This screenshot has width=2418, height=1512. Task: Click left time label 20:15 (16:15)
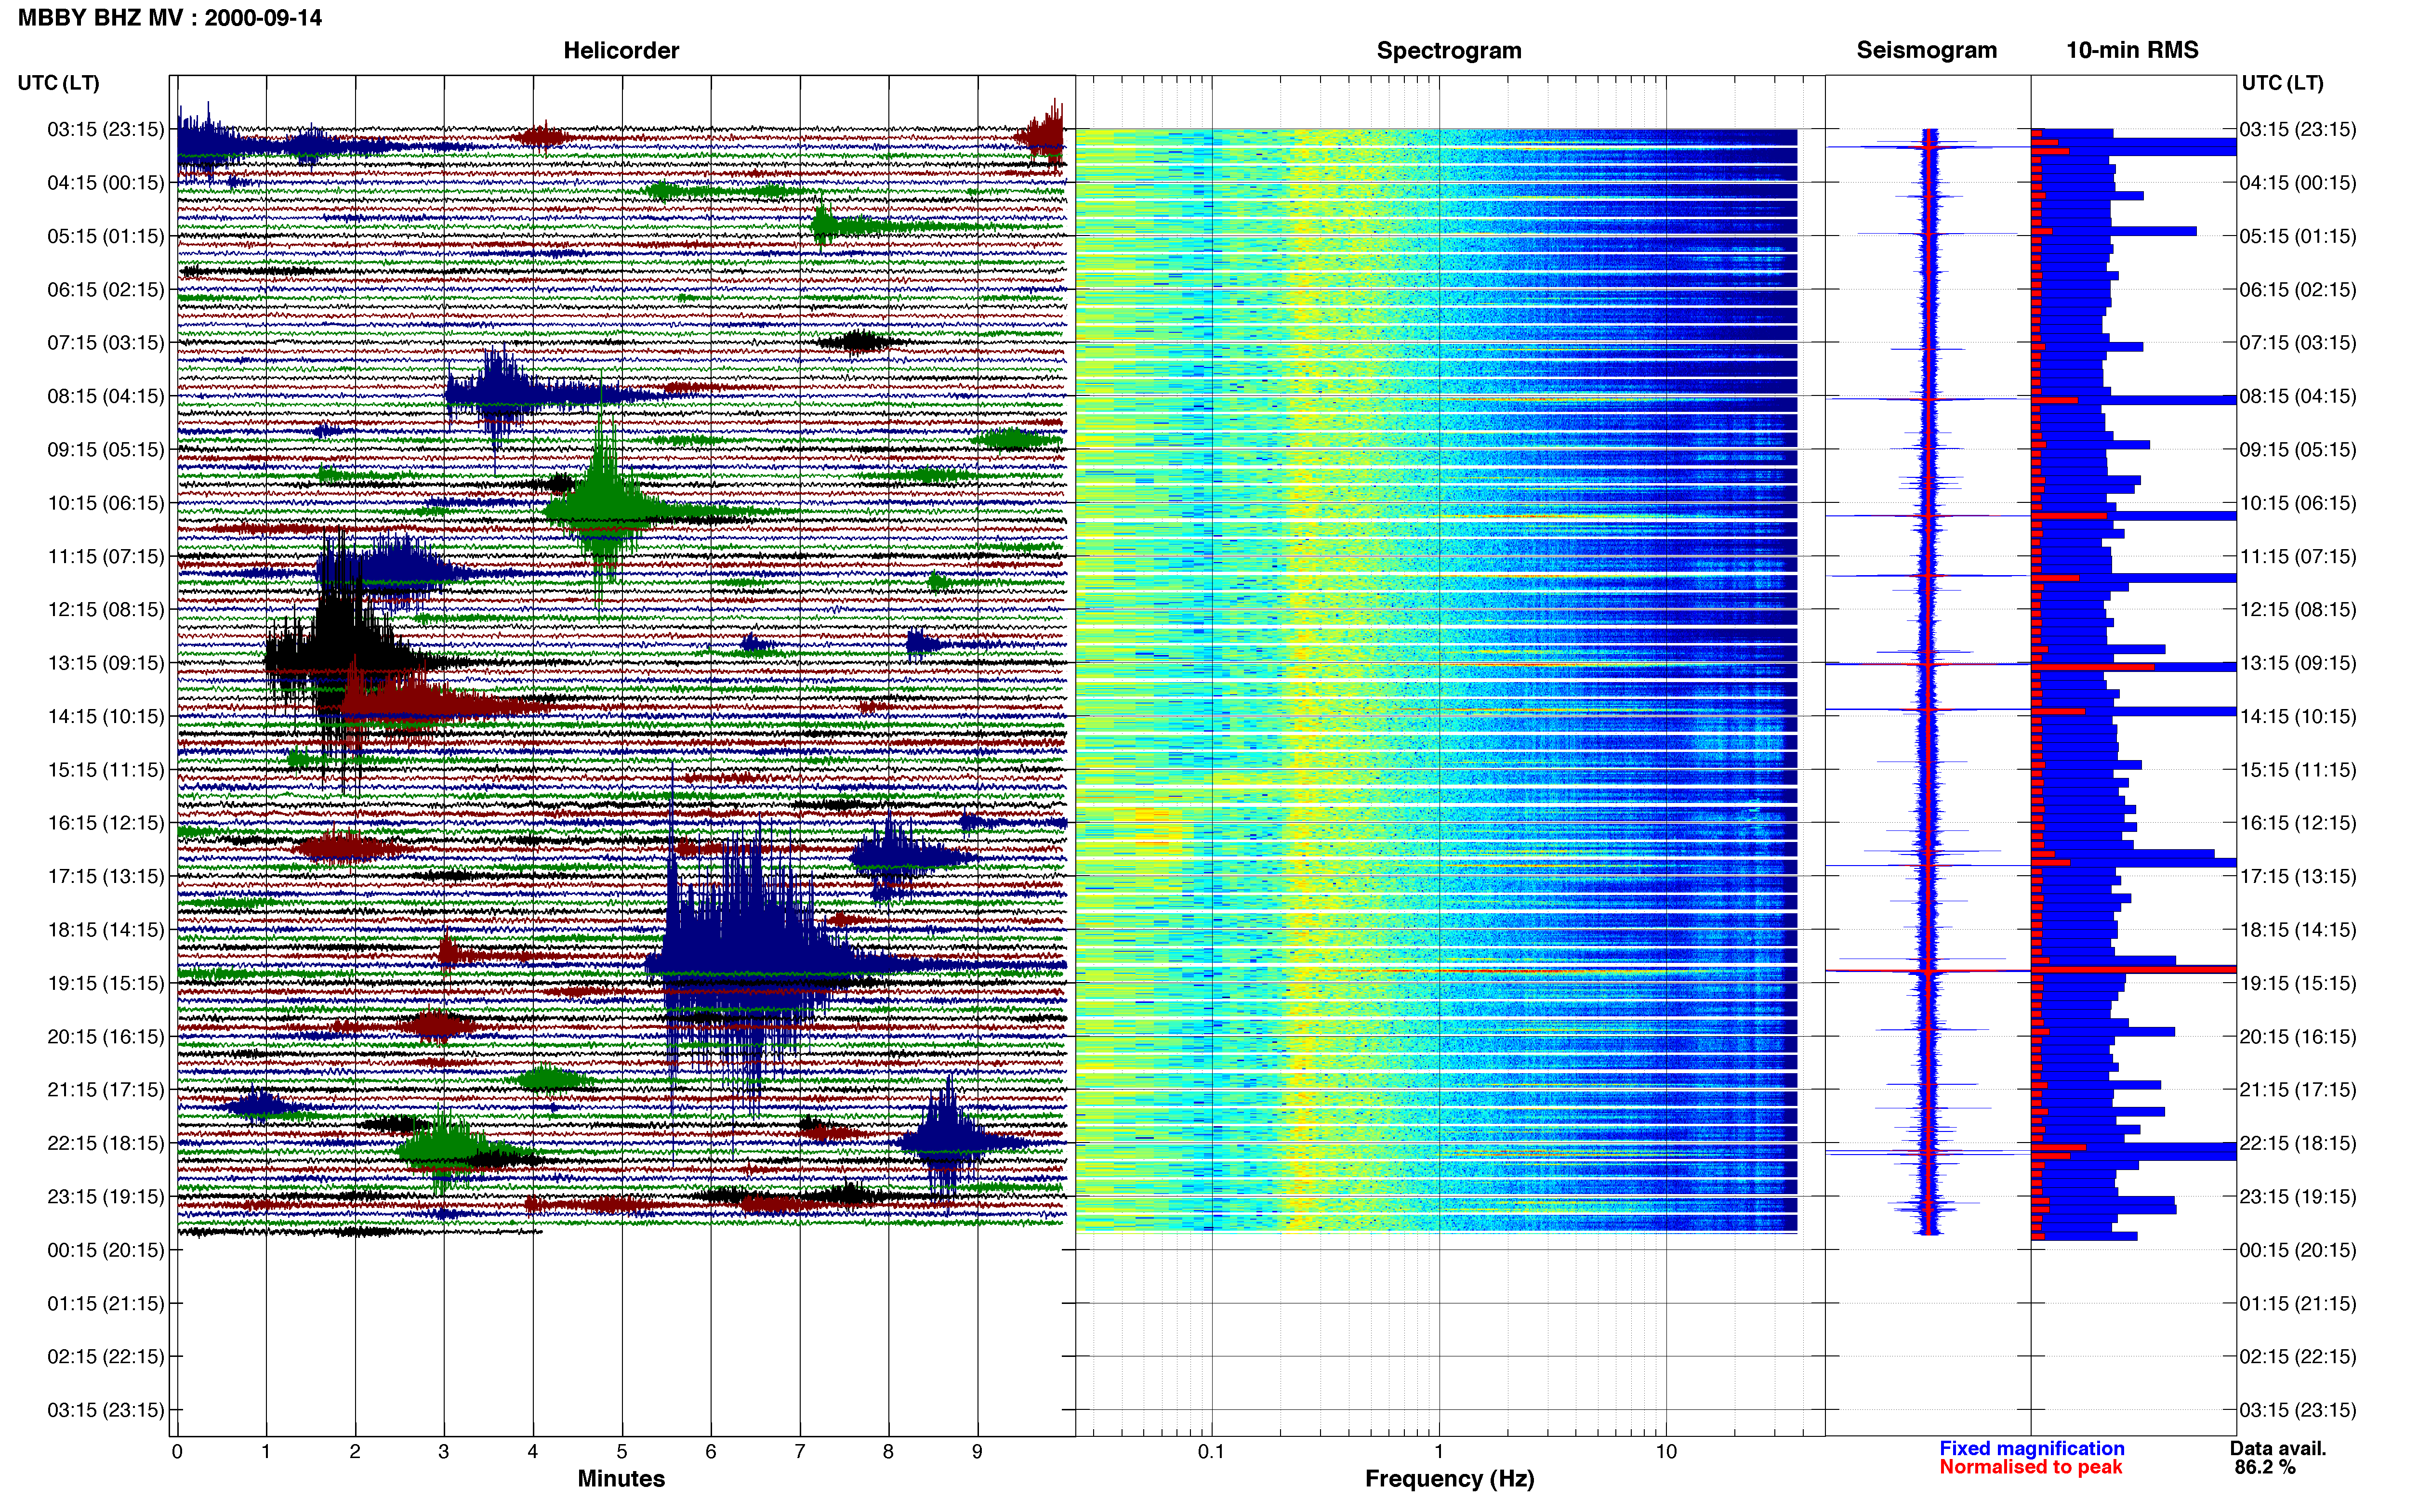point(105,1036)
